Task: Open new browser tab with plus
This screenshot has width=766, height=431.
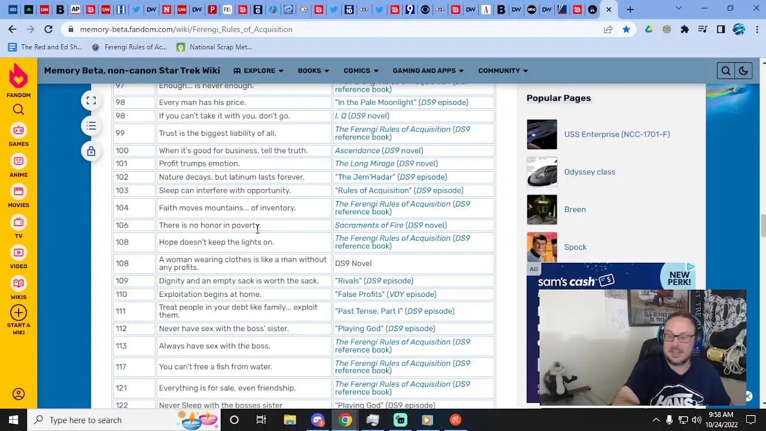Action: pyautogui.click(x=630, y=10)
